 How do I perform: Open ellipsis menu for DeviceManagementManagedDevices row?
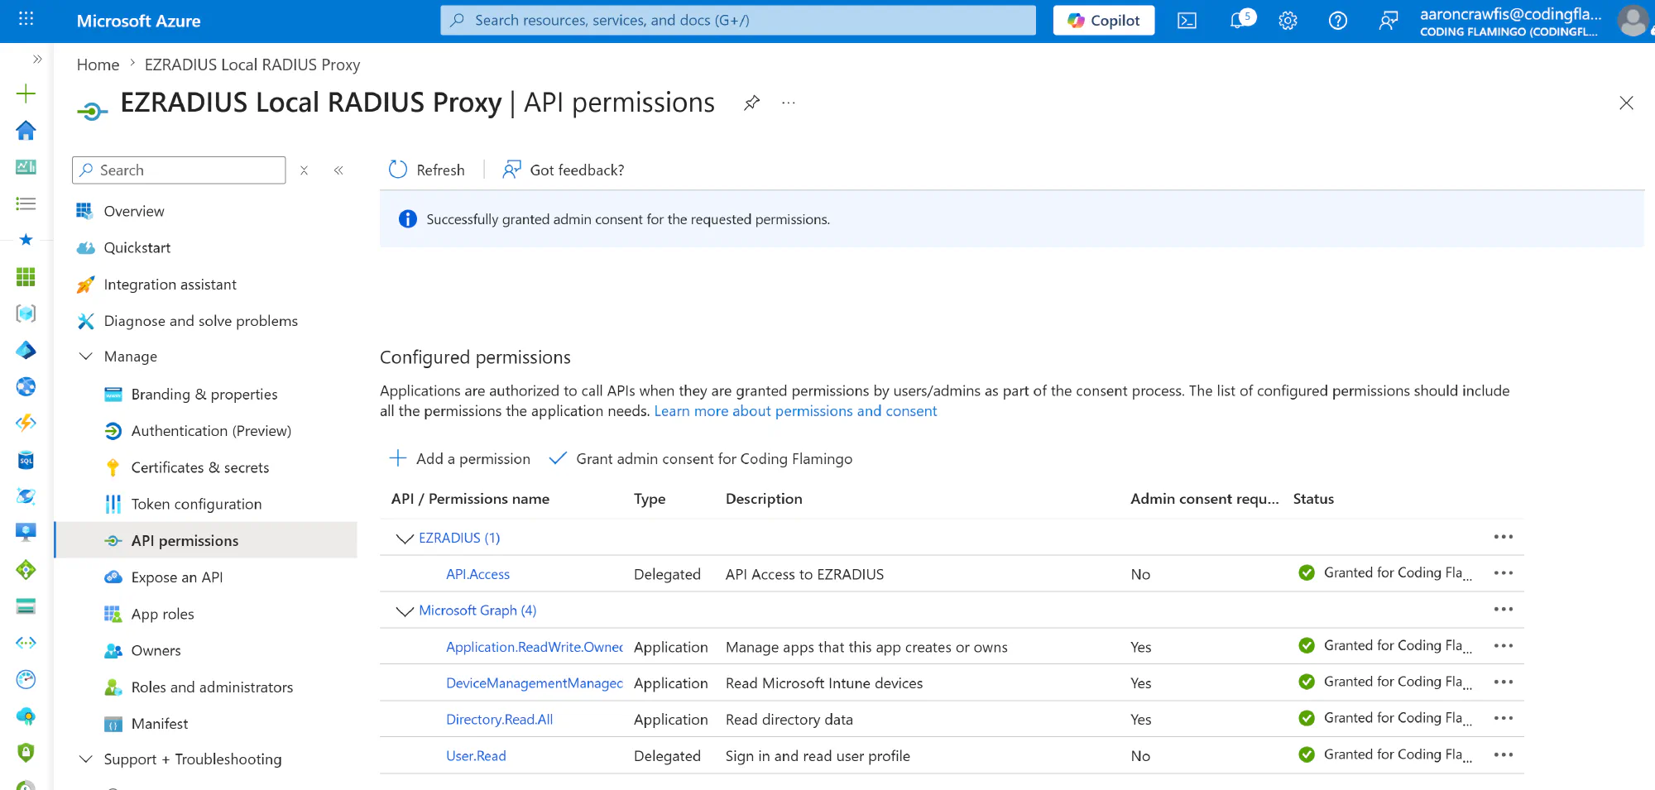1504,682
